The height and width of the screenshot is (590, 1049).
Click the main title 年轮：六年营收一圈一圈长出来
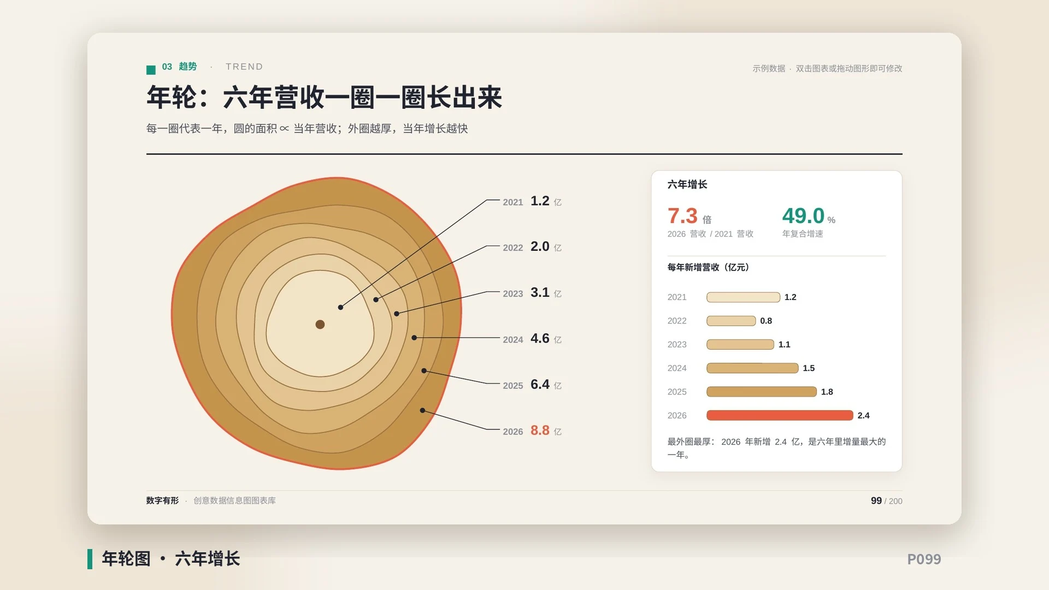tap(324, 97)
